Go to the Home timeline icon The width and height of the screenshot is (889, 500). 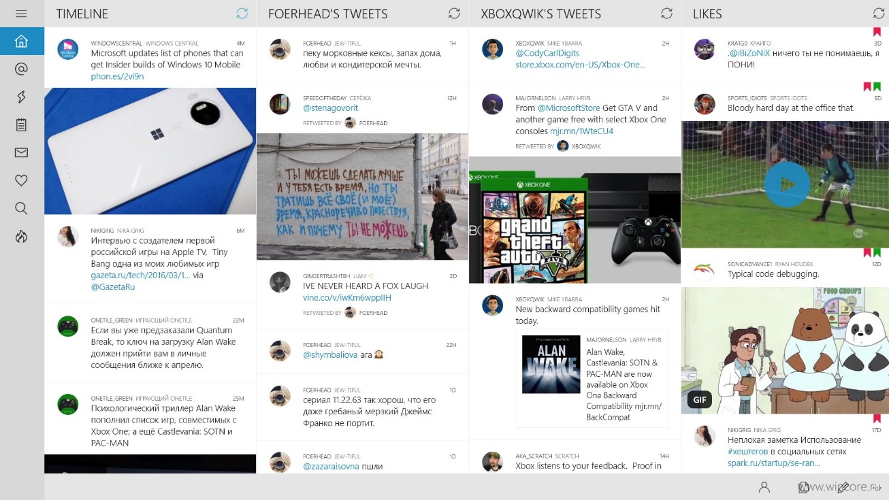tap(22, 41)
